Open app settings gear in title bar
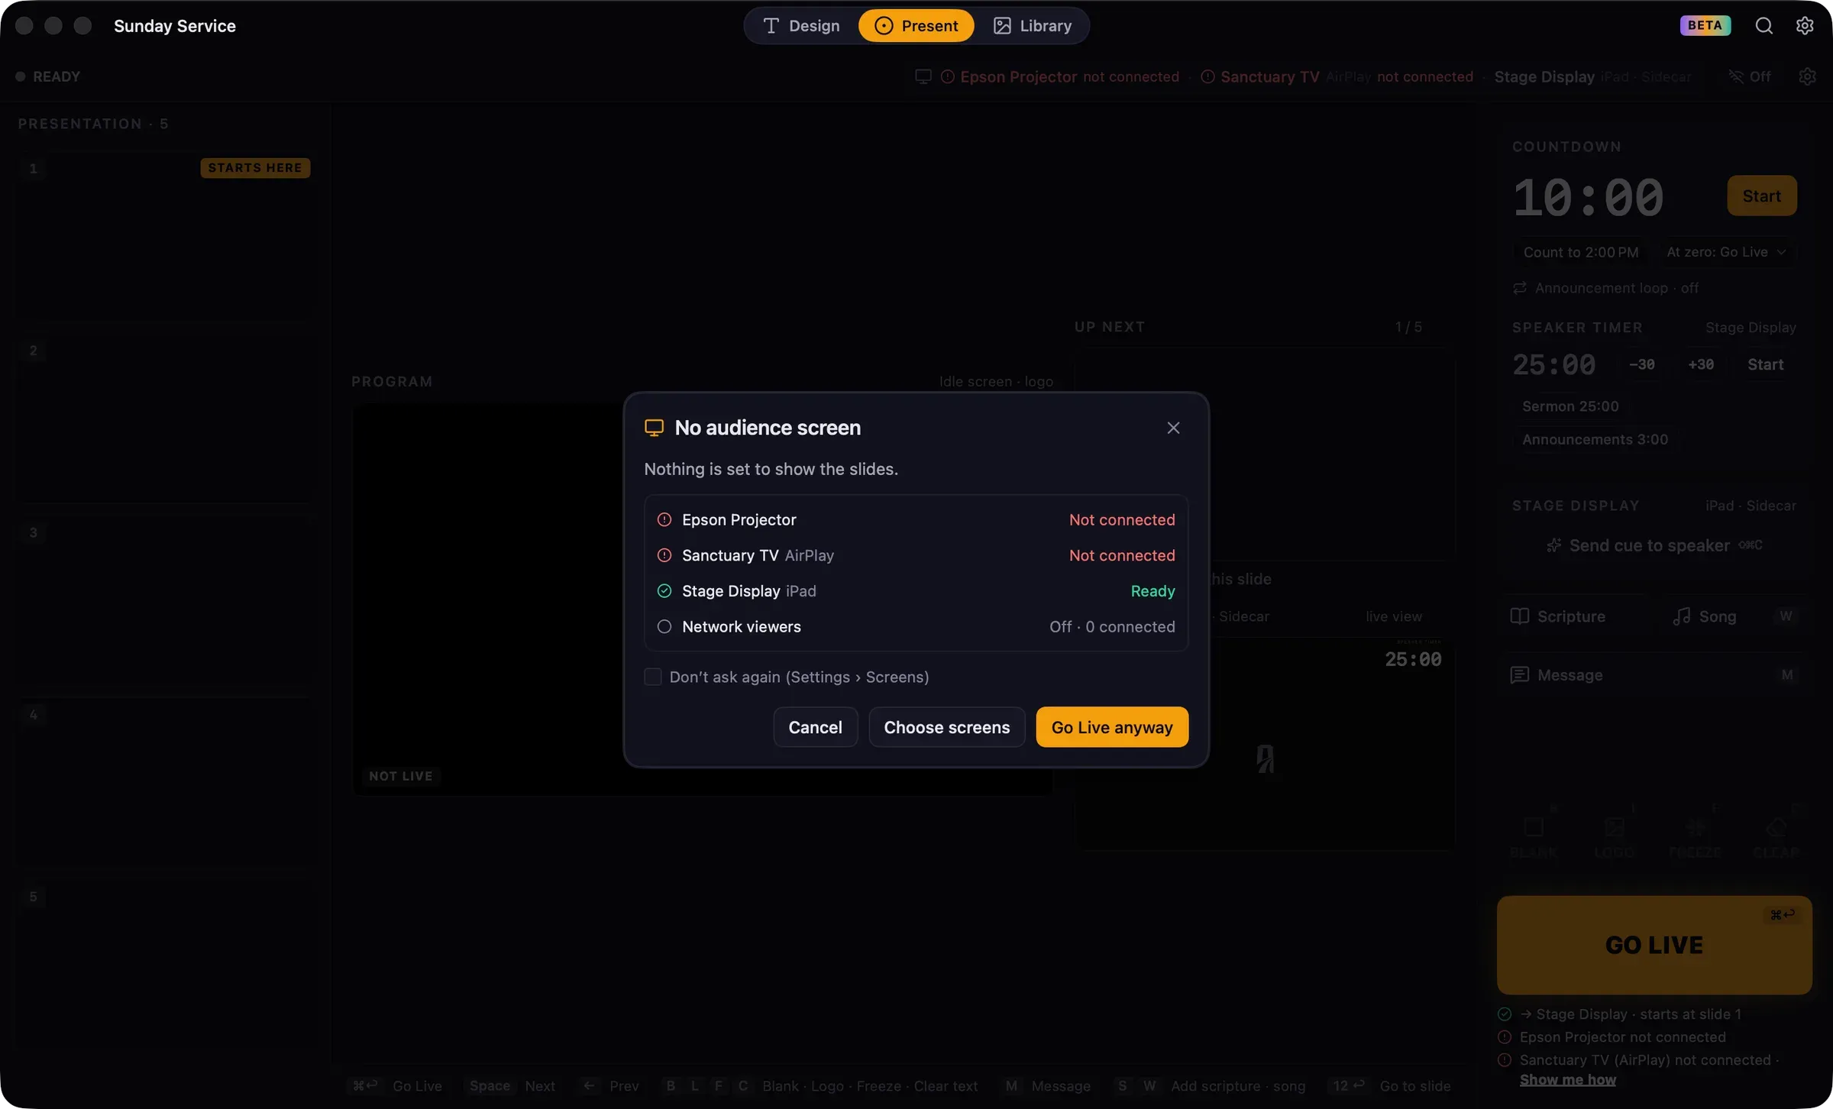Viewport: 1833px width, 1109px height. [x=1805, y=26]
